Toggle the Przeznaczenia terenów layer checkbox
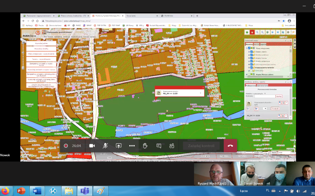The height and width of the screenshot is (196, 315). point(251,67)
